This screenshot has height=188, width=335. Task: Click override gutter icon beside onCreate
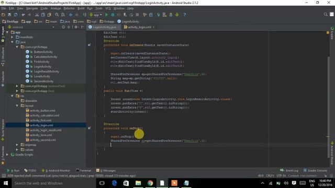tap(90, 45)
